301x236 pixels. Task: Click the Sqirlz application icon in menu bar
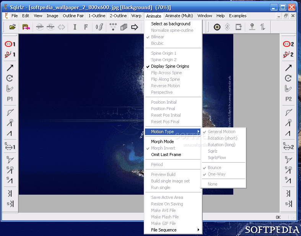7,16
